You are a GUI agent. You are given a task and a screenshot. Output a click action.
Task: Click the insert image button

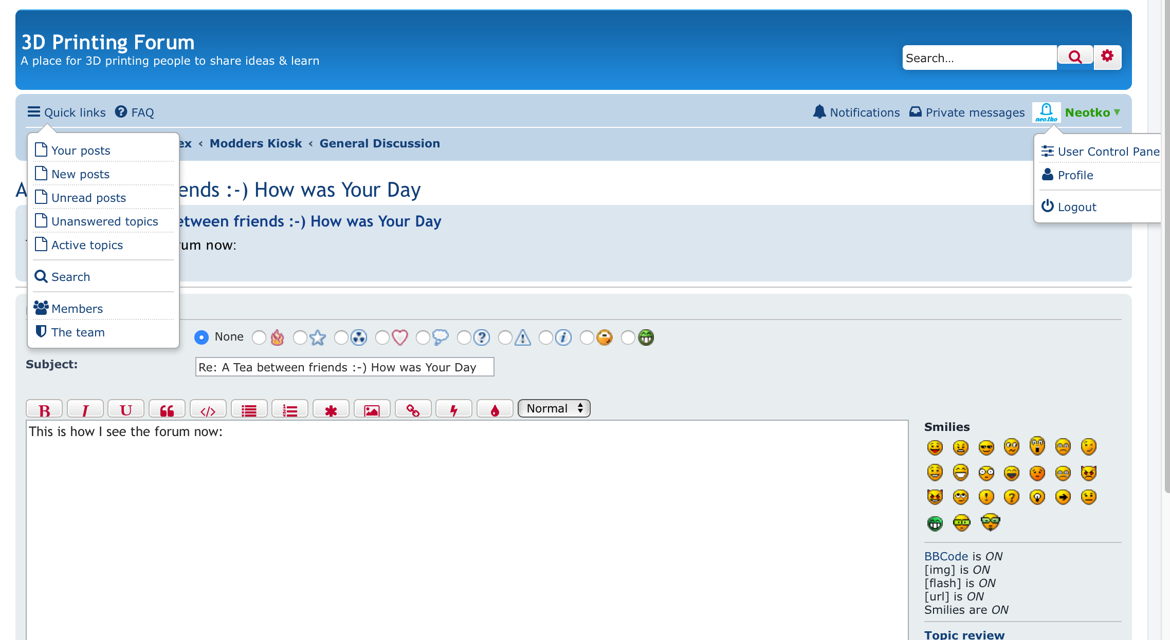point(372,409)
